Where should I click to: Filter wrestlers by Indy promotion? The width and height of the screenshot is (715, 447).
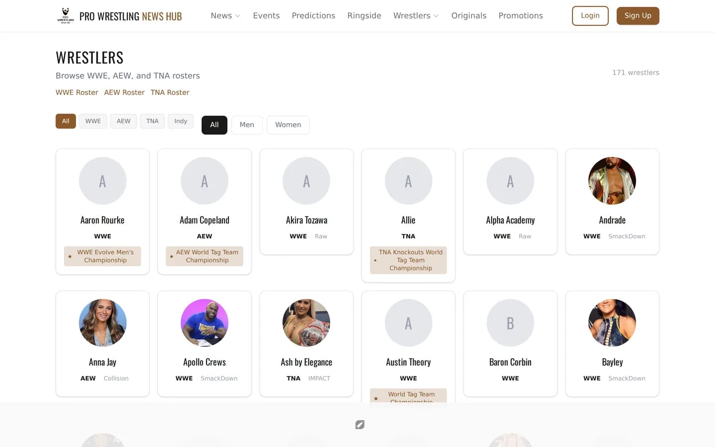[x=181, y=121]
